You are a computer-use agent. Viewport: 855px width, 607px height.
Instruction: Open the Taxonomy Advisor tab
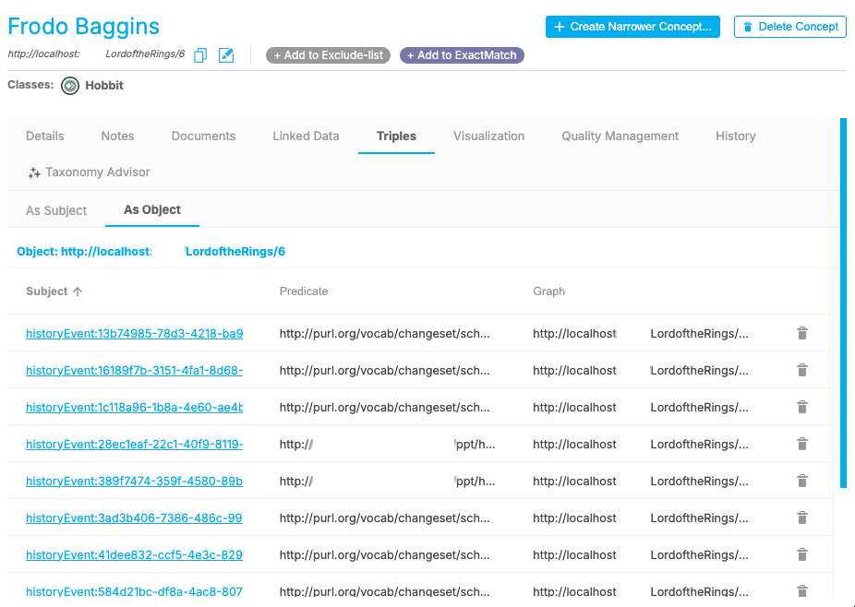coord(90,173)
